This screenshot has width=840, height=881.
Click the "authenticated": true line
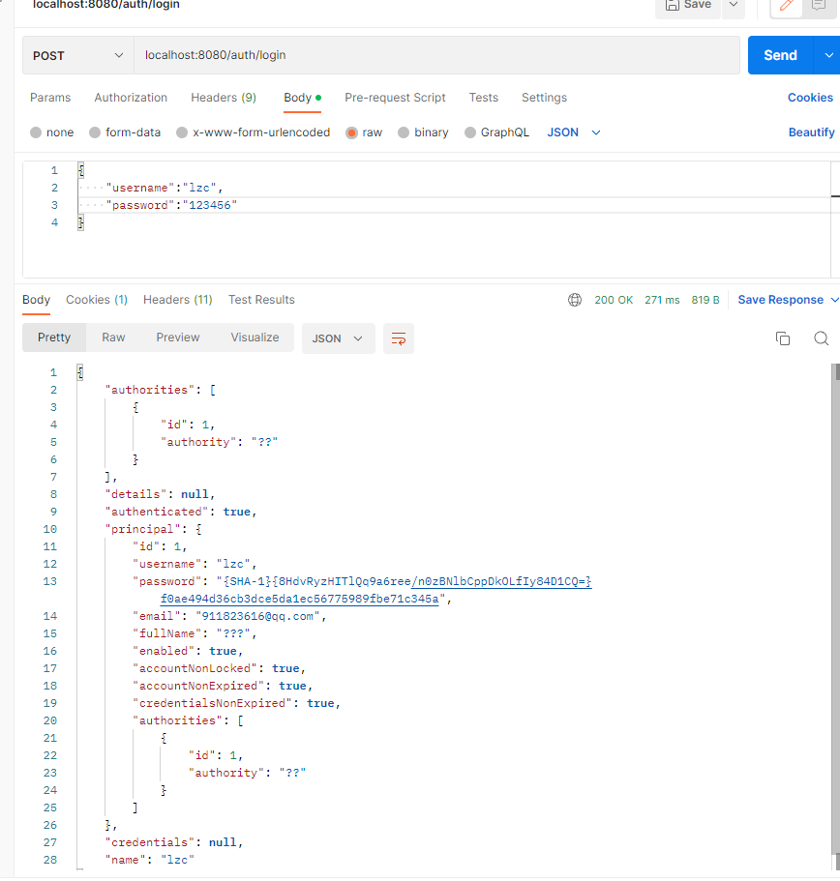click(180, 512)
